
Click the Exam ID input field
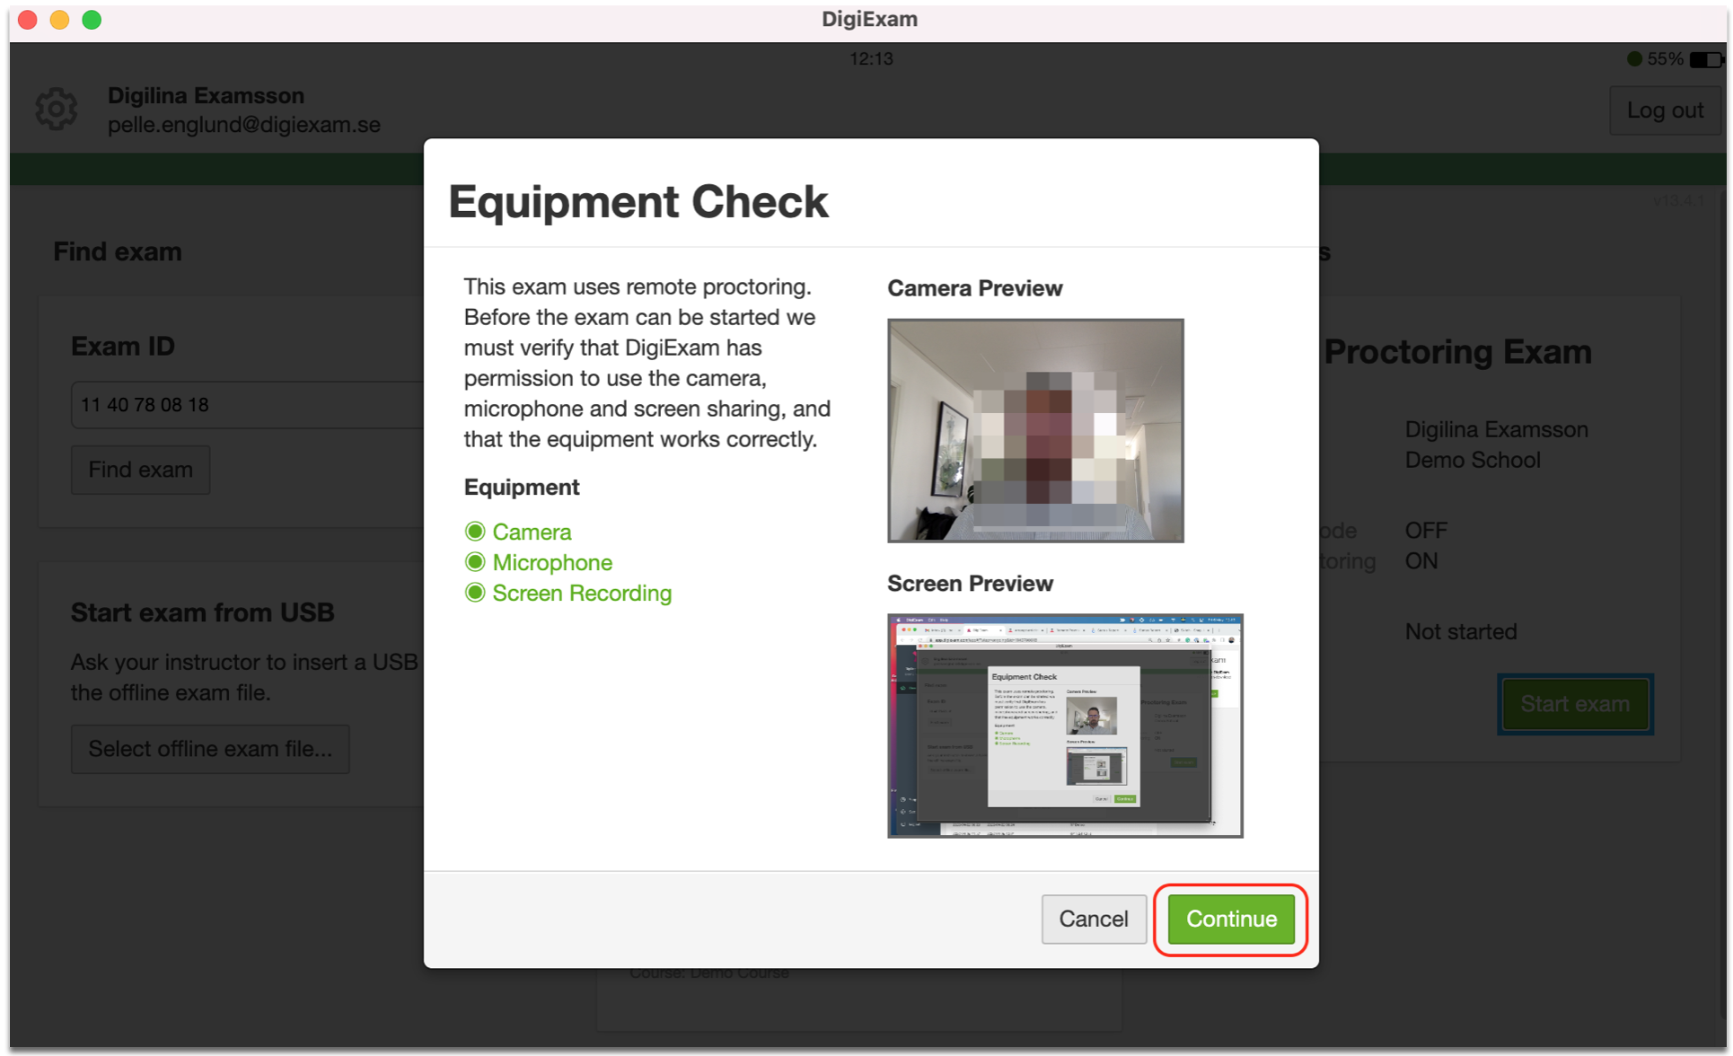pyautogui.click(x=248, y=405)
